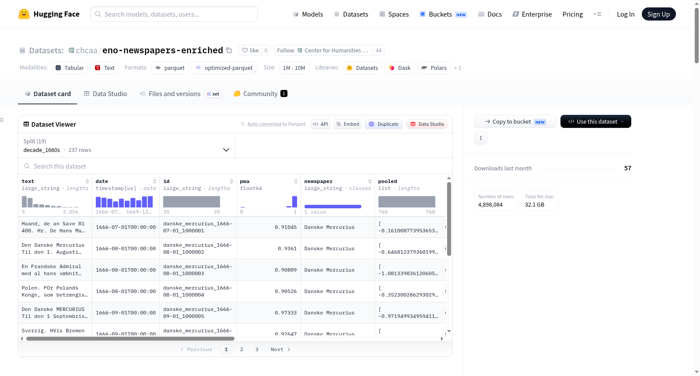This screenshot has width=700, height=376.
Task: Click the like heart button
Action: 251,50
